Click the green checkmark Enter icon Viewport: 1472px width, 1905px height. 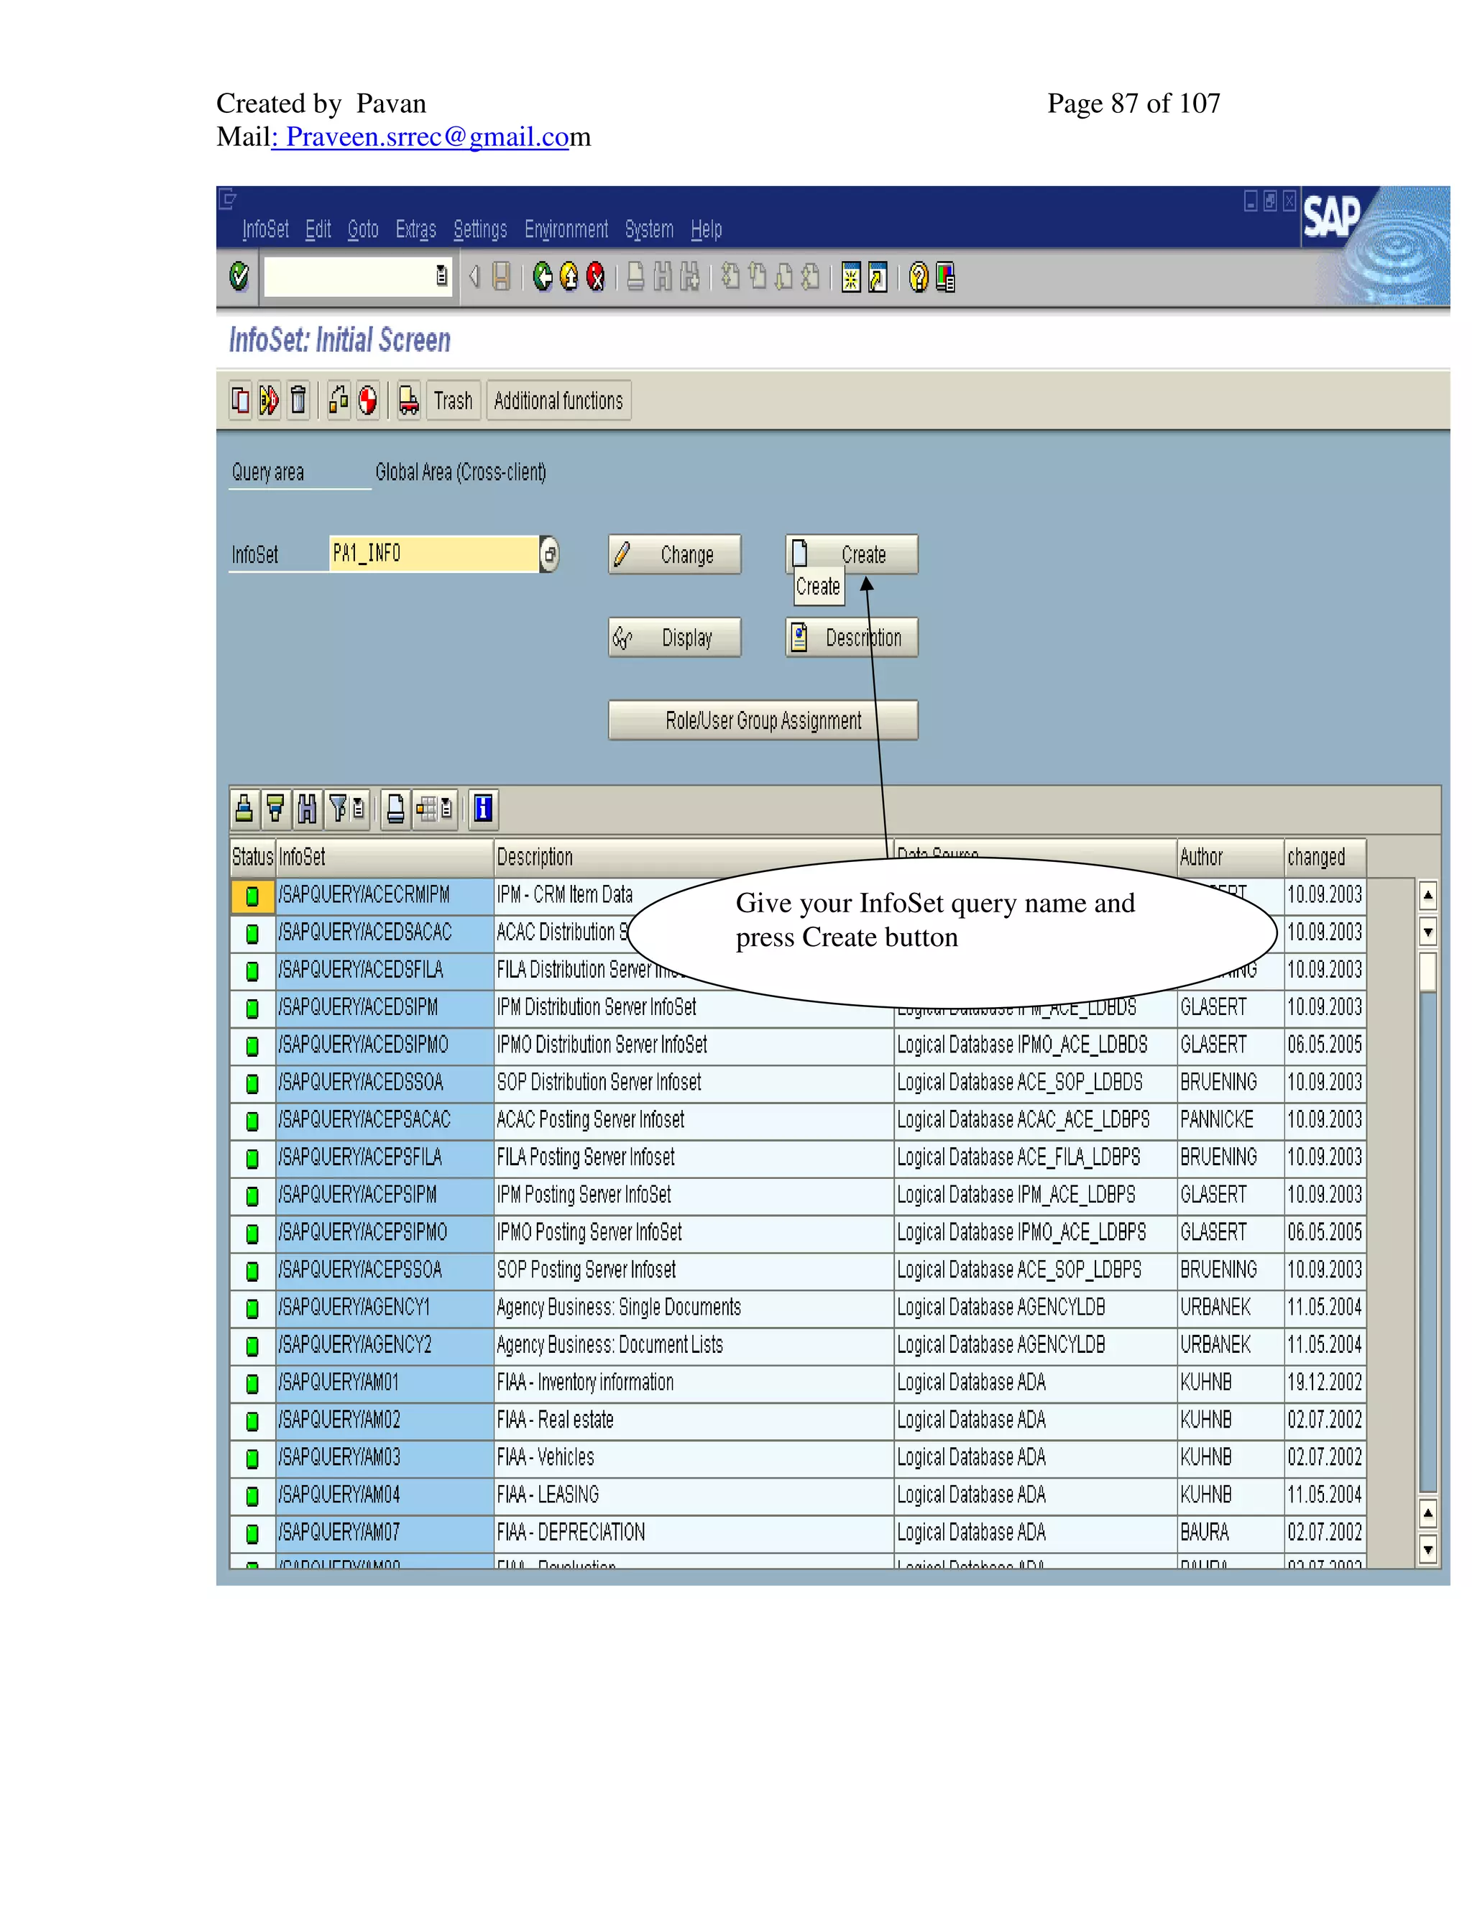239,277
